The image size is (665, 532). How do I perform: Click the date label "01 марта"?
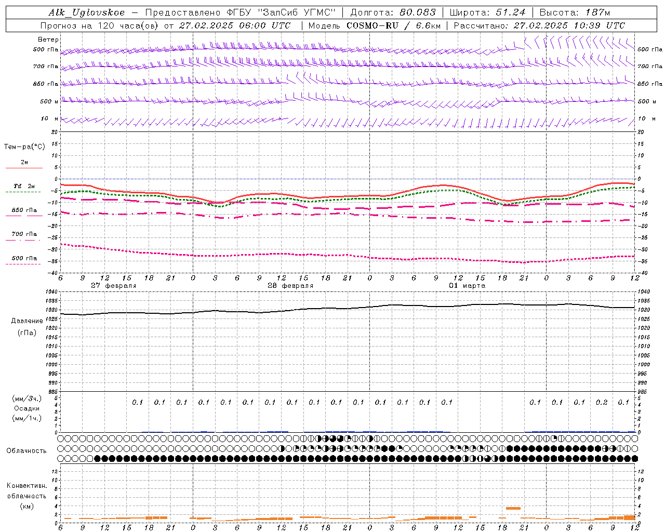pos(467,286)
